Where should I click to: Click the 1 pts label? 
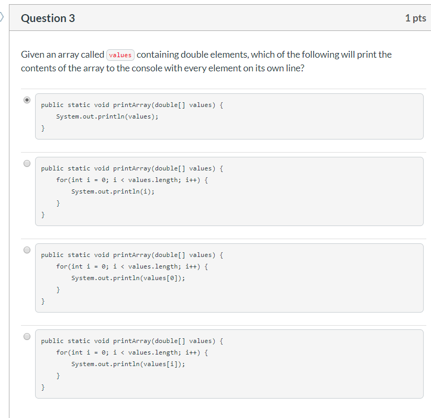(416, 18)
